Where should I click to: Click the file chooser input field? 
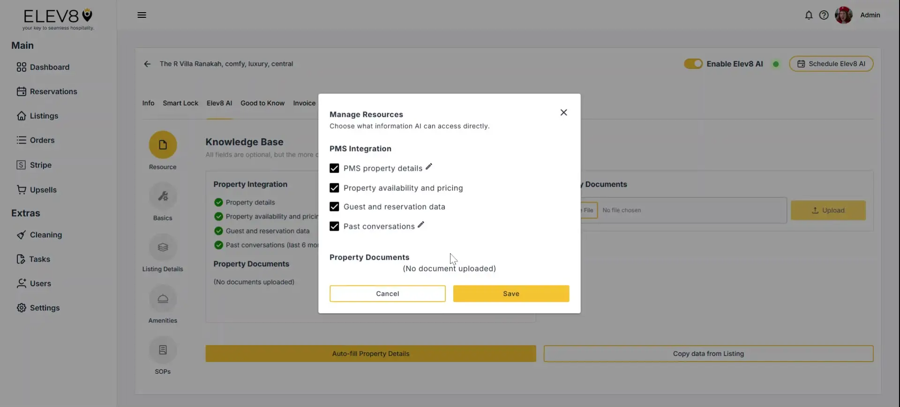(x=683, y=210)
